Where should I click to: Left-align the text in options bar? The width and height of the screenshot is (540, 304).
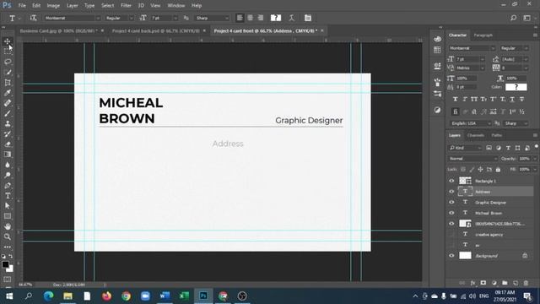[240, 18]
